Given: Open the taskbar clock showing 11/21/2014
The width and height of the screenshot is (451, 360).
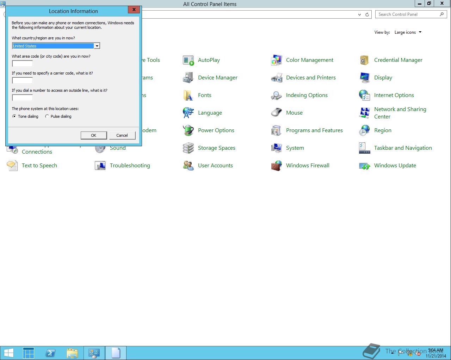Looking at the screenshot, I should [435, 353].
